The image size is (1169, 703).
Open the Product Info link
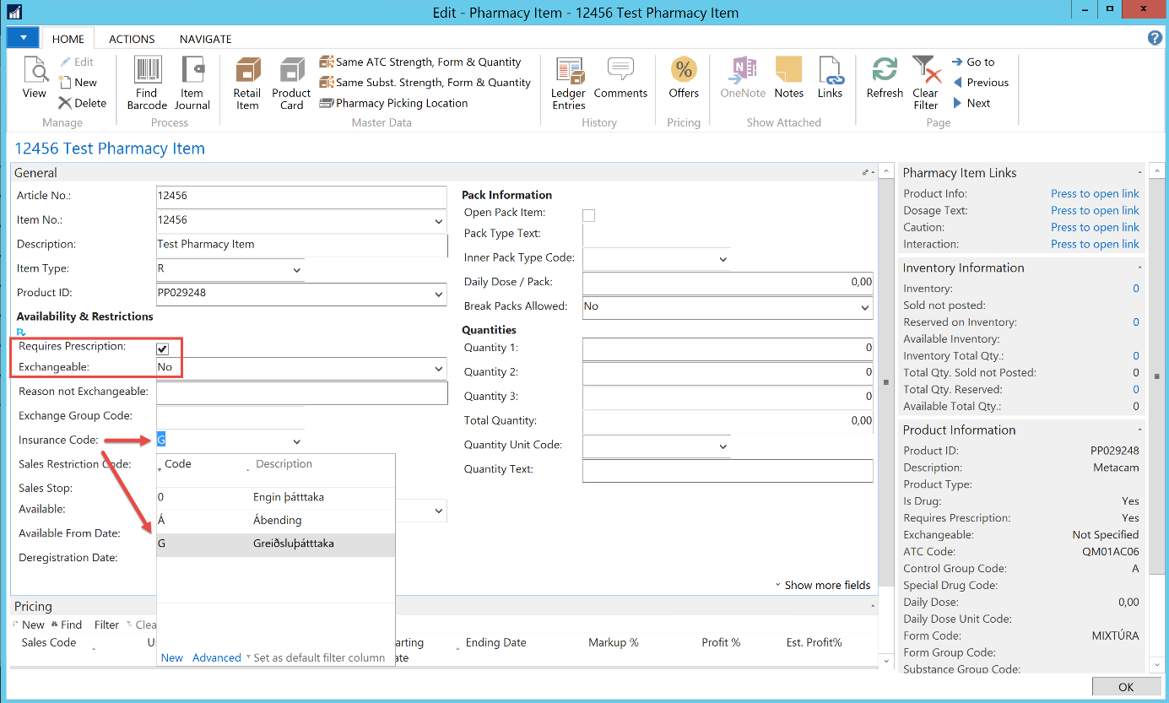[1095, 194]
